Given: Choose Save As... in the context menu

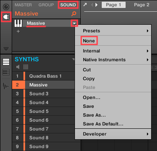Looking at the screenshot, I should pyautogui.click(x=113, y=115).
